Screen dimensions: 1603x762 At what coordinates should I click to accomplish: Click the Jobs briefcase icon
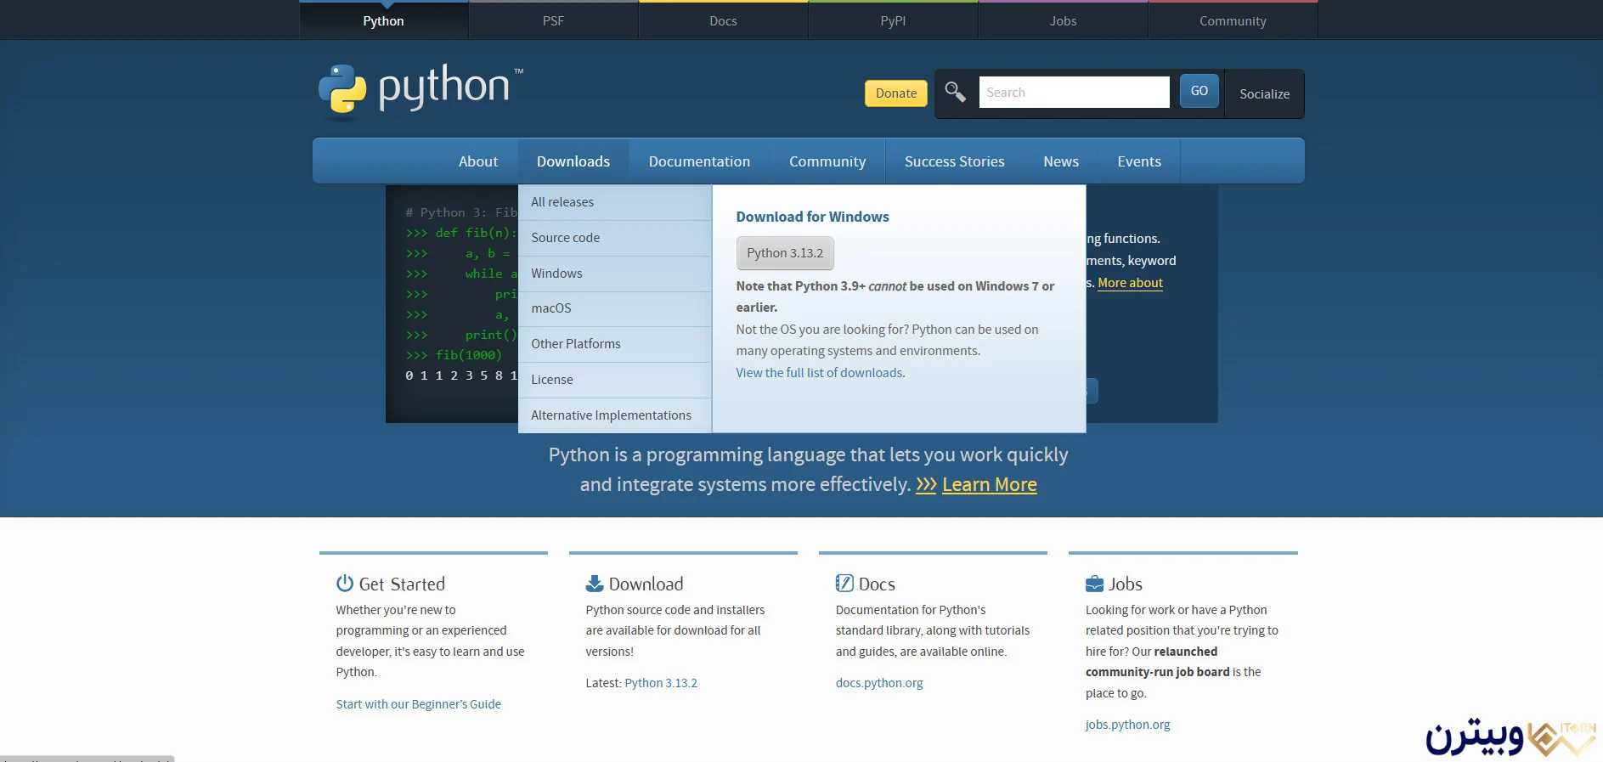1094,584
